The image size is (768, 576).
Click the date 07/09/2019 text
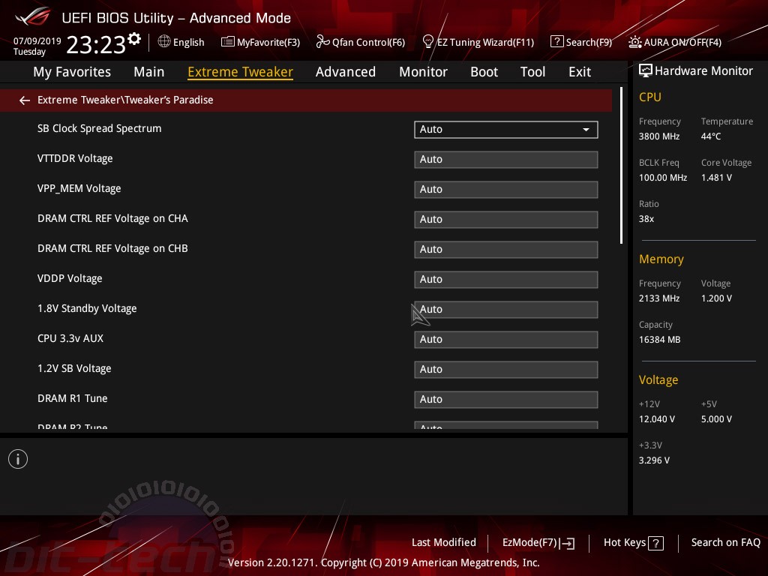click(x=37, y=41)
